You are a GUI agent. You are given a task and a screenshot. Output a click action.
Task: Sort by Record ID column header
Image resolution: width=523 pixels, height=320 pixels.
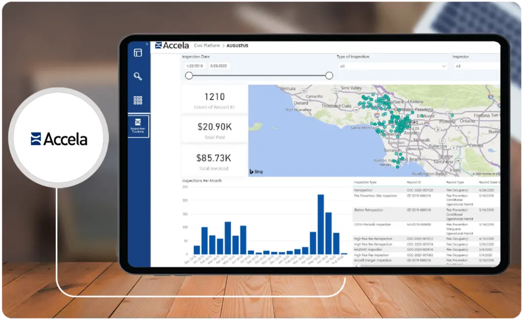click(414, 182)
